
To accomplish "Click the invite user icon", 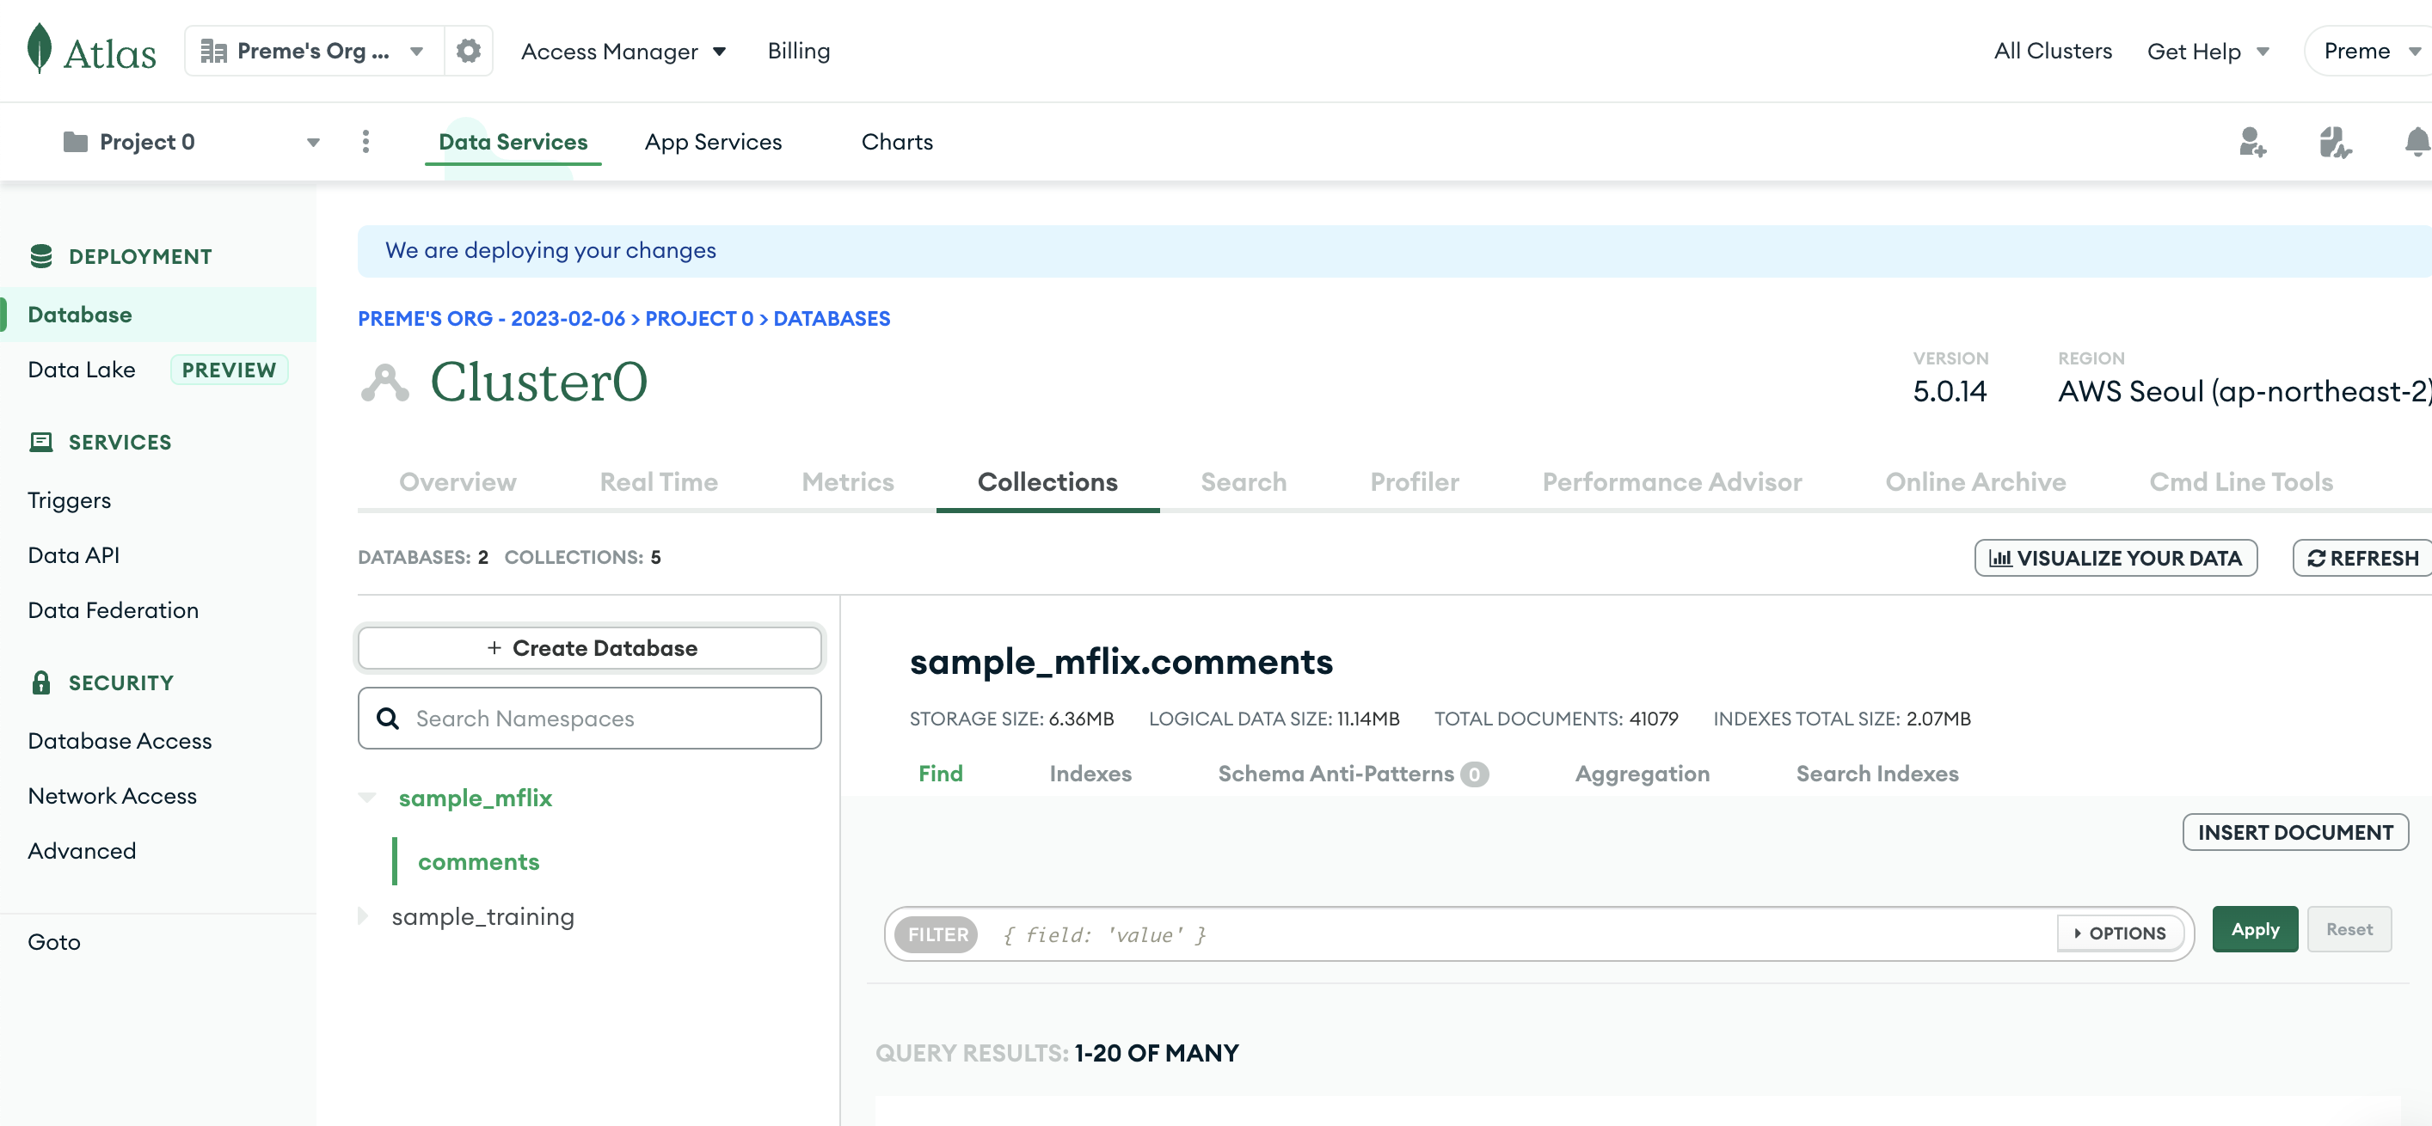I will tap(2252, 143).
